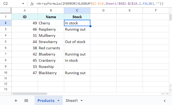Select the cell with ID 46
This screenshot has height=105, width=172.
[25, 29]
